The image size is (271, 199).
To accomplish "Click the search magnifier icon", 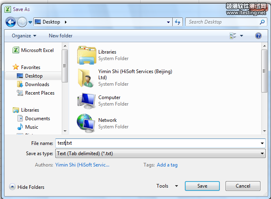I will (x=262, y=22).
